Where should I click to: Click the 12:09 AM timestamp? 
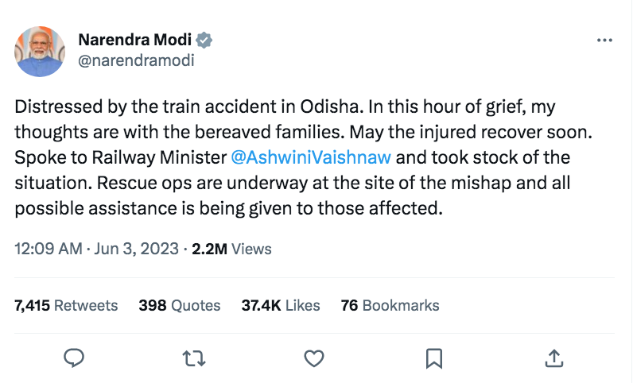point(48,249)
